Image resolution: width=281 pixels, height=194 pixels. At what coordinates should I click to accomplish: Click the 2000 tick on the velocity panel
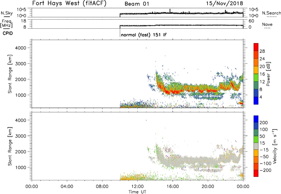click(21, 152)
